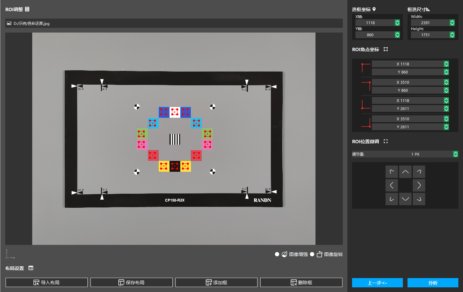
Task: Click the ROI调整 list icon
Action: [27, 9]
